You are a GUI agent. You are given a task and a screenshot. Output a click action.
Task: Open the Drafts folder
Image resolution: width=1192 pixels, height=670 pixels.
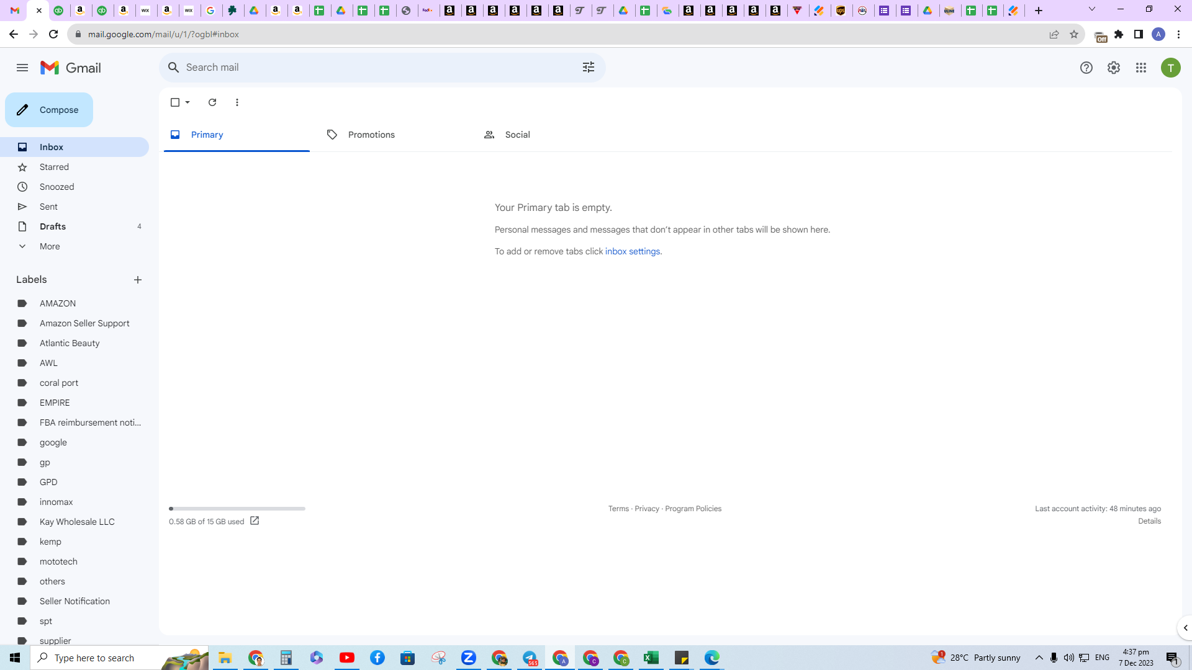pyautogui.click(x=74, y=226)
